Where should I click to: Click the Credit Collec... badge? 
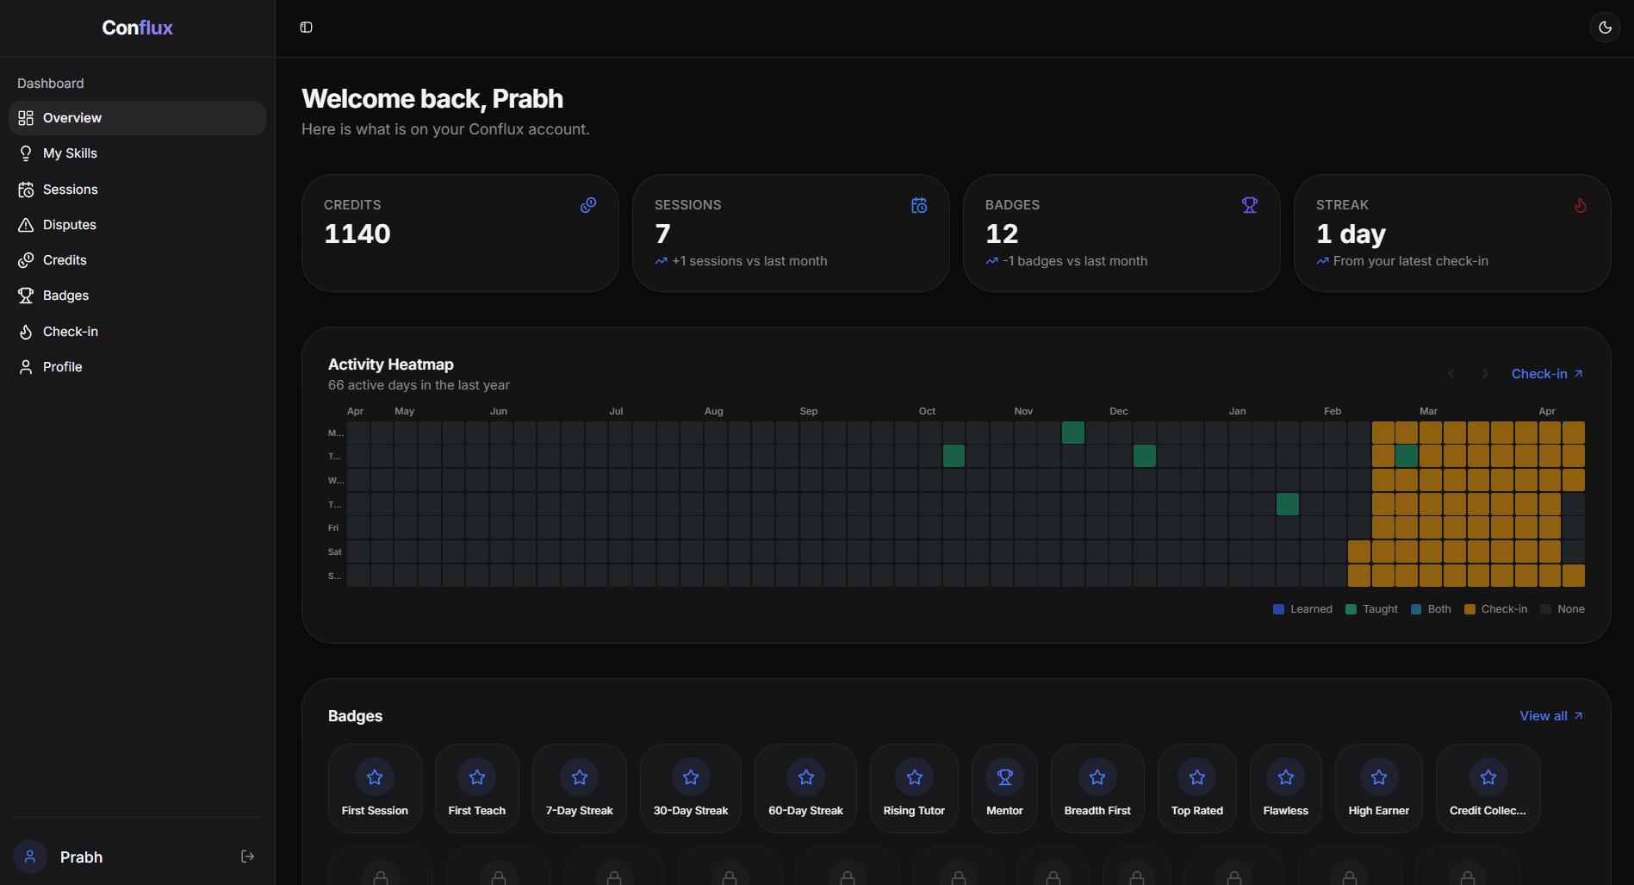coord(1488,788)
